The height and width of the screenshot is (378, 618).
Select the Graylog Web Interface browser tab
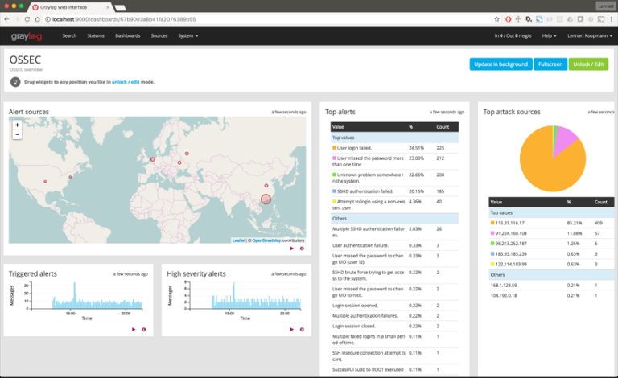(x=71, y=7)
